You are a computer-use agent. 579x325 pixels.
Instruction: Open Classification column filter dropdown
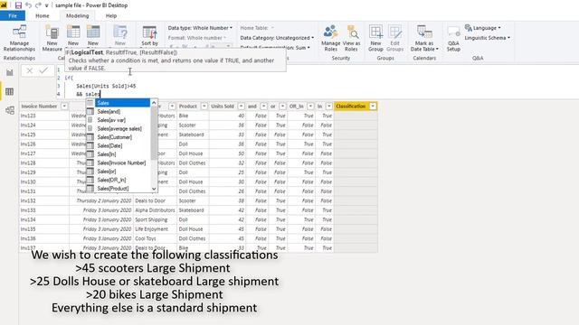[373, 107]
